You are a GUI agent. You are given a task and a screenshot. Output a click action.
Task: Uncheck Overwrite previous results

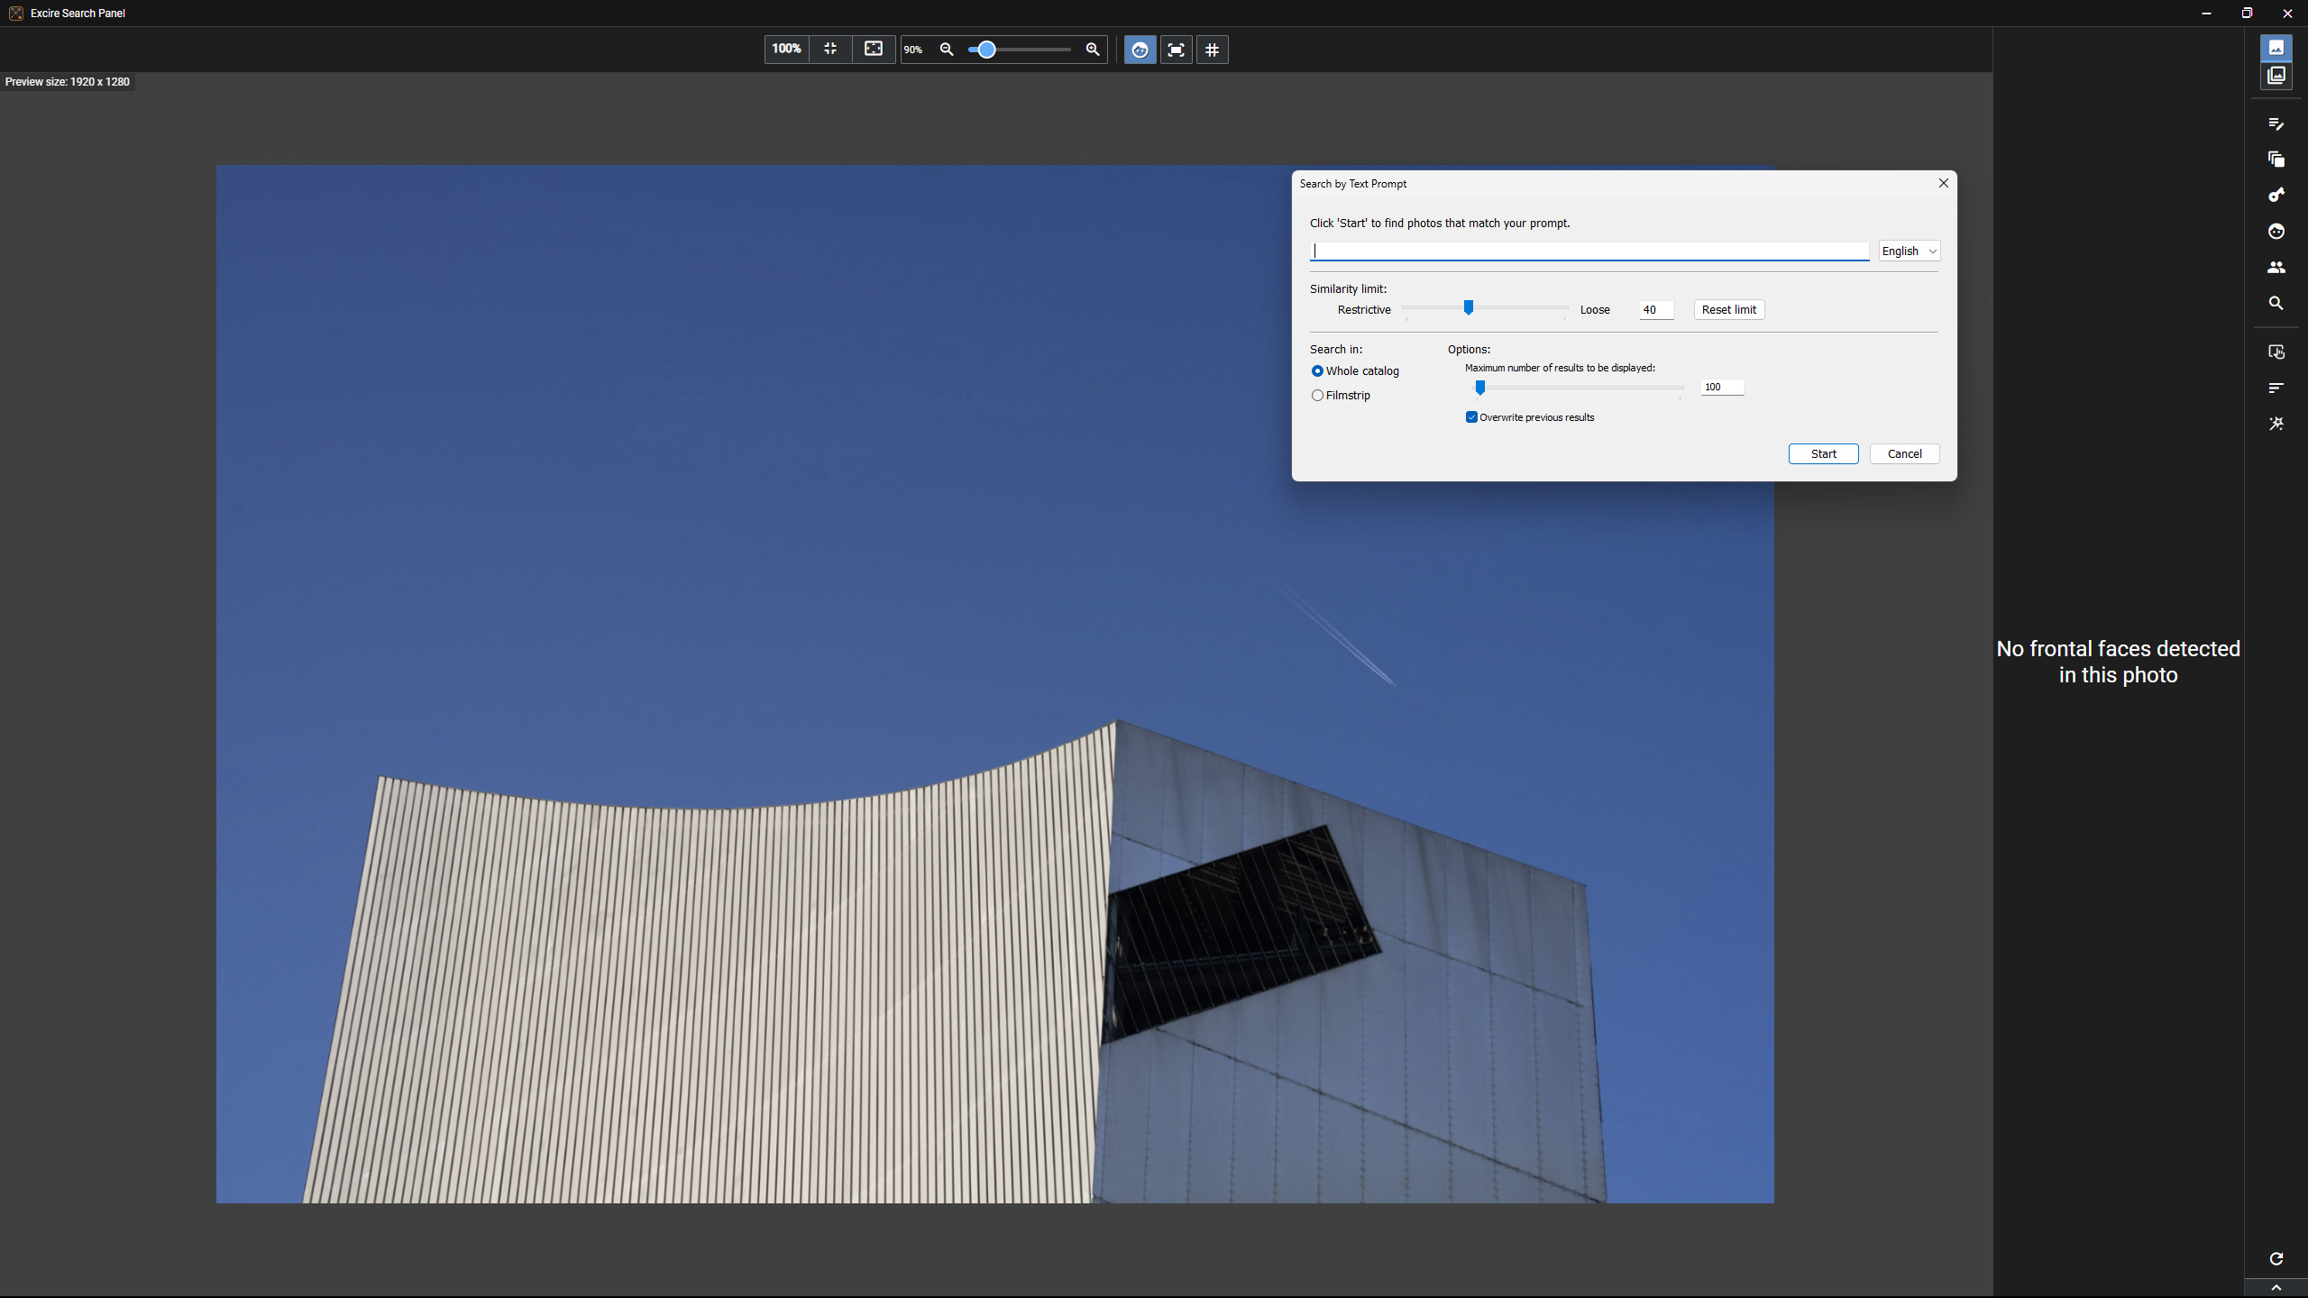[1470, 416]
